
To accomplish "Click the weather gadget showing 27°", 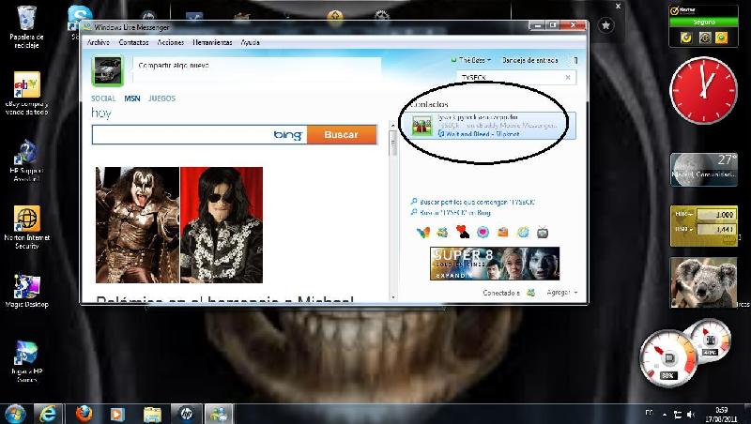I will click(x=703, y=169).
